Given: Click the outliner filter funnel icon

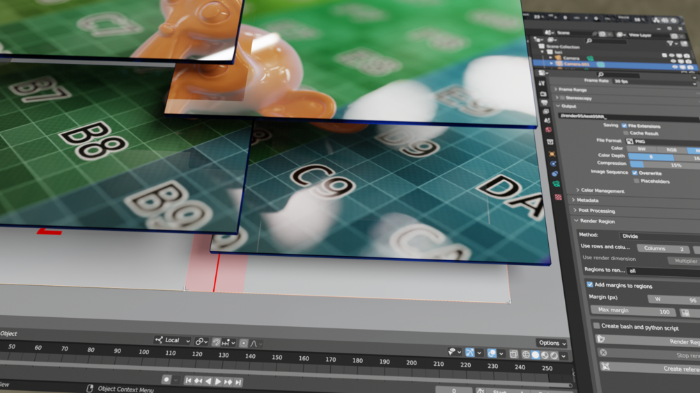Looking at the screenshot, I should pos(671,43).
